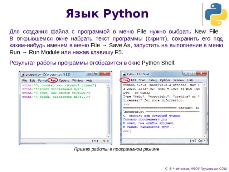Click the second print line in editor
The width and height of the screenshot is (229, 172).
[53, 89]
